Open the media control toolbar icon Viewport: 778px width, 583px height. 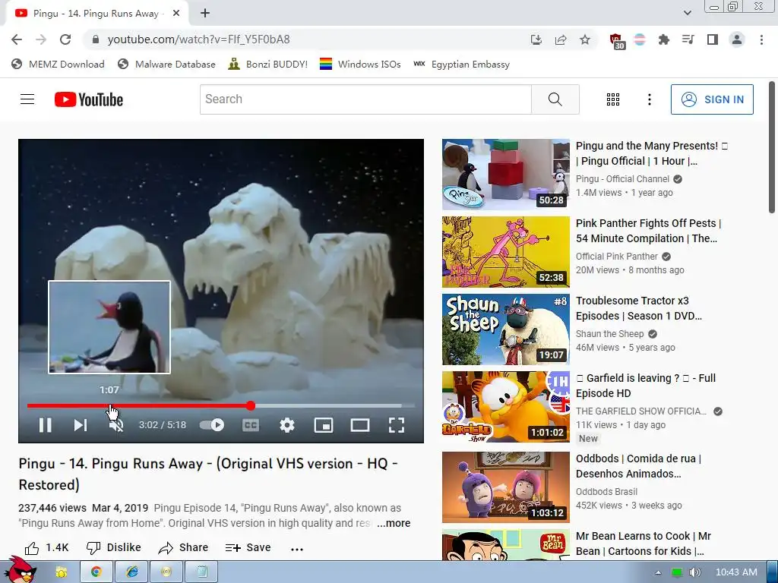688,39
